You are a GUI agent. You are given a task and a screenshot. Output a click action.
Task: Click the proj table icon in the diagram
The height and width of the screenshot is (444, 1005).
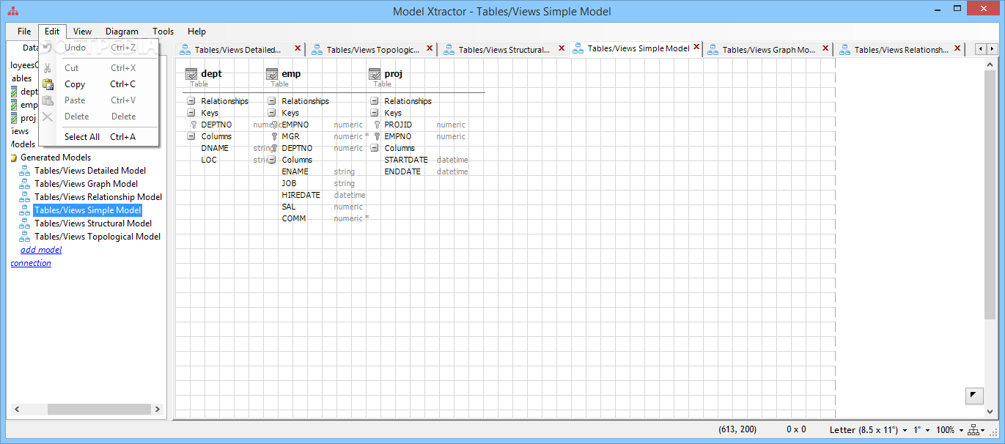[x=375, y=74]
